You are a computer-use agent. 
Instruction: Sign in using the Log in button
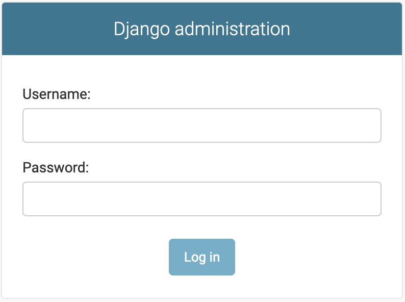click(x=201, y=257)
